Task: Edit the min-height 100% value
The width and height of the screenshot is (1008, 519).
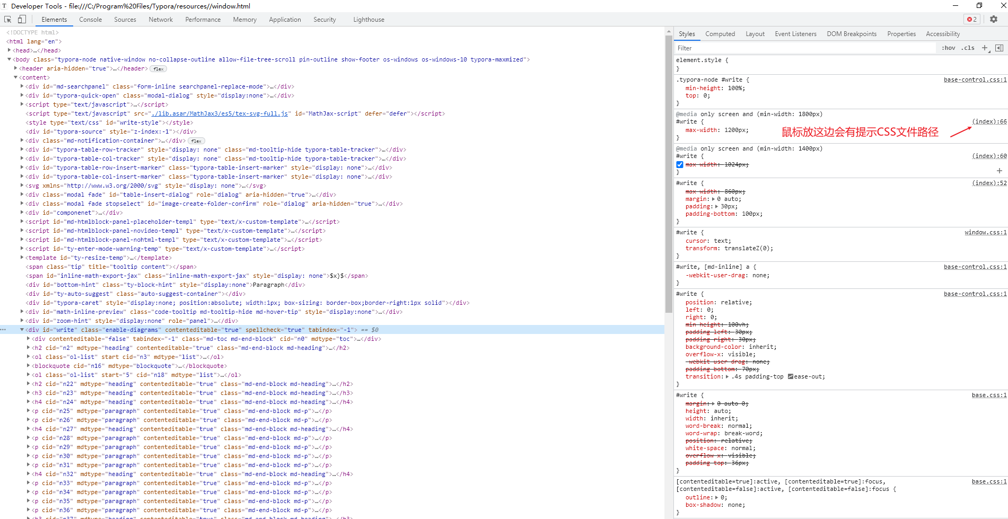Action: point(734,89)
